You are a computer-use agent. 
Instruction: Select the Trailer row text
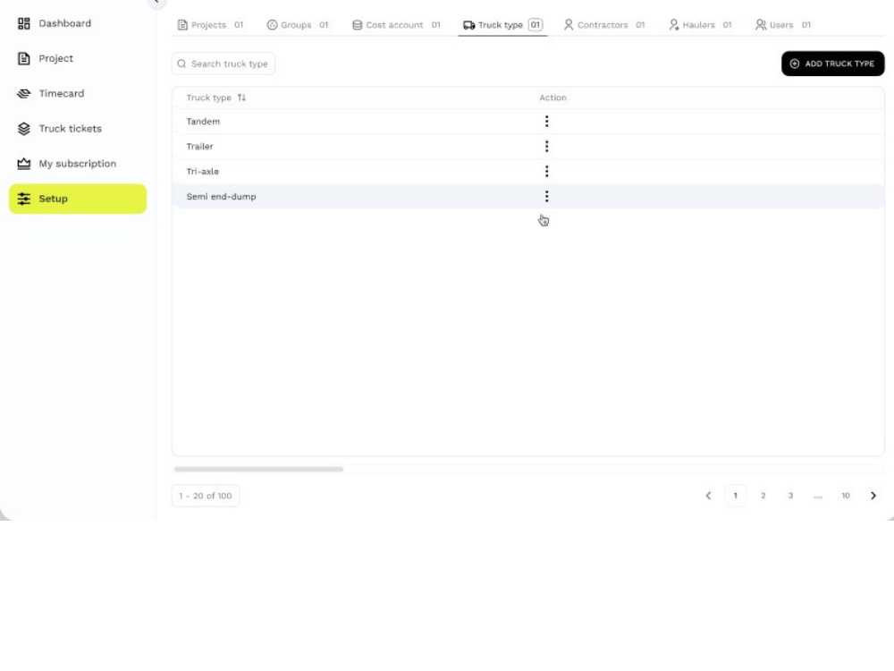(199, 146)
